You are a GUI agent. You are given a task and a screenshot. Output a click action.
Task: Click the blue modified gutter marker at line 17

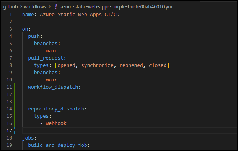15,131
